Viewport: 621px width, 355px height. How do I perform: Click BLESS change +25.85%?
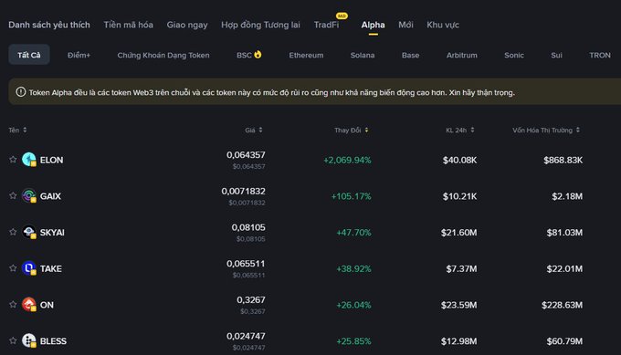353,340
